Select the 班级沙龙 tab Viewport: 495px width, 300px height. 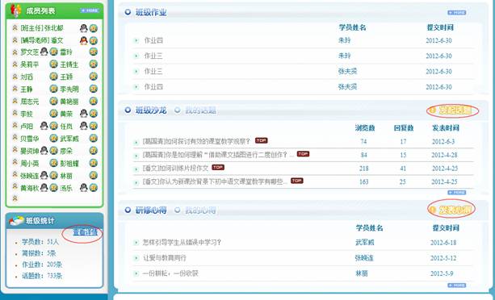151,110
